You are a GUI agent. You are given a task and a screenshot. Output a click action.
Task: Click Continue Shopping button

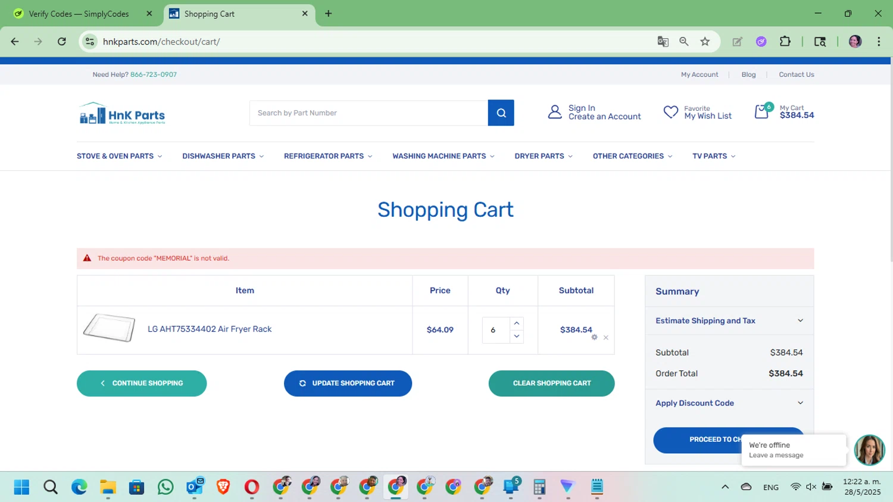142,383
